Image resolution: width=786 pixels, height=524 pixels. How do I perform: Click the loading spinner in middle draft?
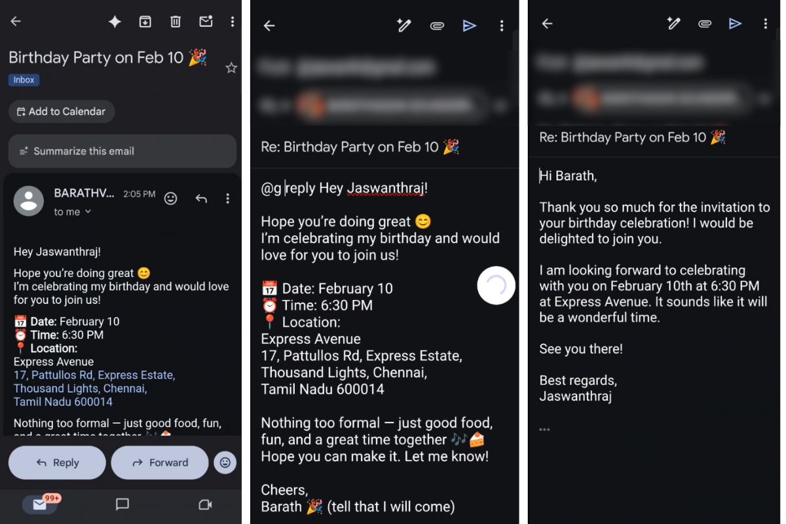tap(496, 286)
